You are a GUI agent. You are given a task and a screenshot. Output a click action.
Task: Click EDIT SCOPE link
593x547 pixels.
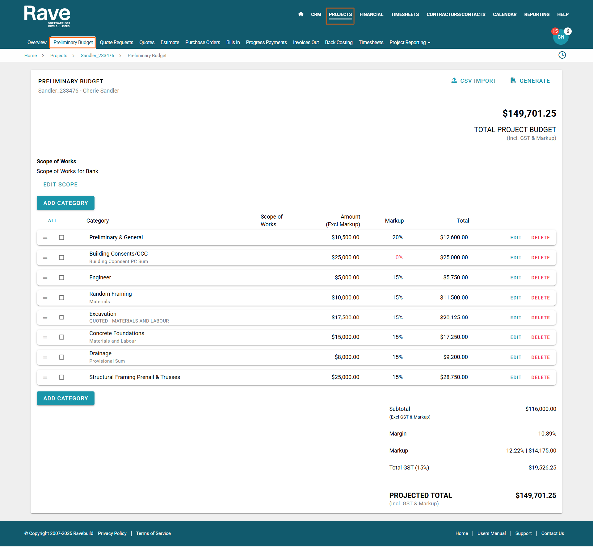click(60, 185)
